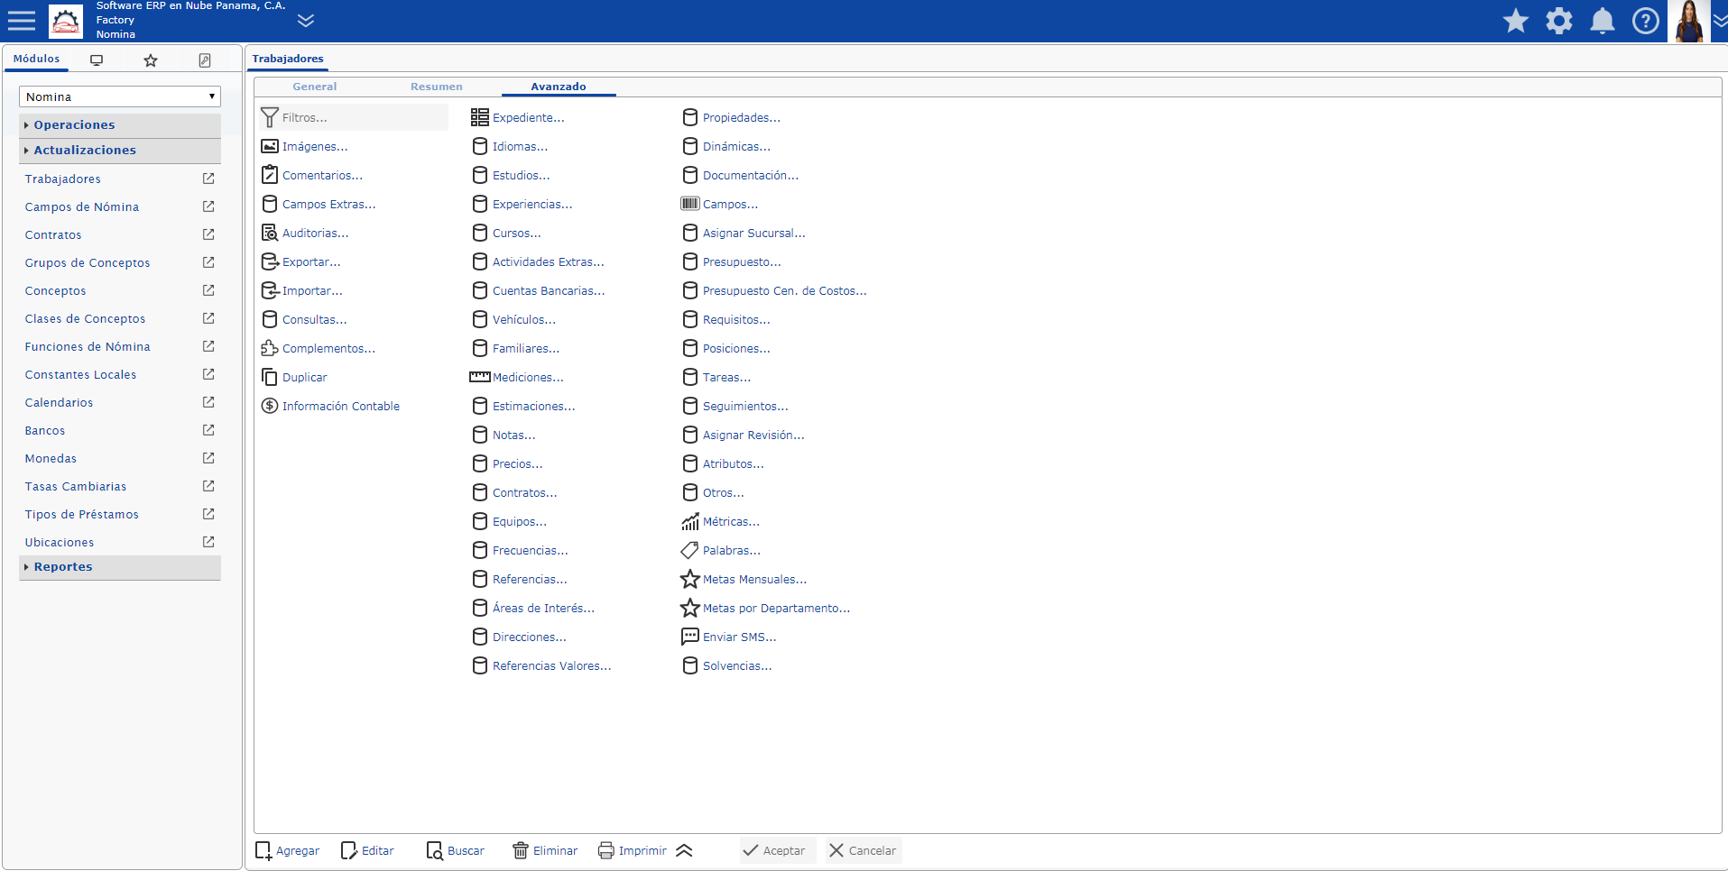Open sidebar favorites star tab
Image resolution: width=1728 pixels, height=871 pixels.
151,60
